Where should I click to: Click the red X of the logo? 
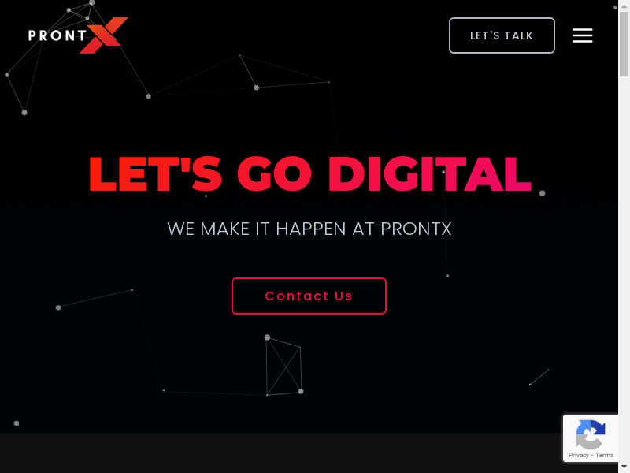tap(104, 35)
